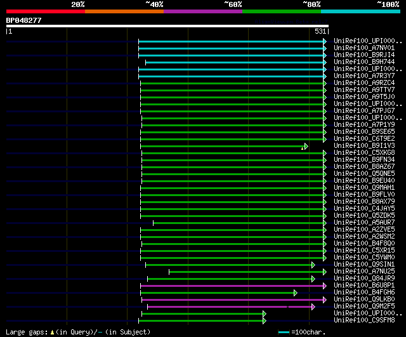Click the arrowhead ending the cyan B9H744 bar
This screenshot has height=337, width=406.
324,62
